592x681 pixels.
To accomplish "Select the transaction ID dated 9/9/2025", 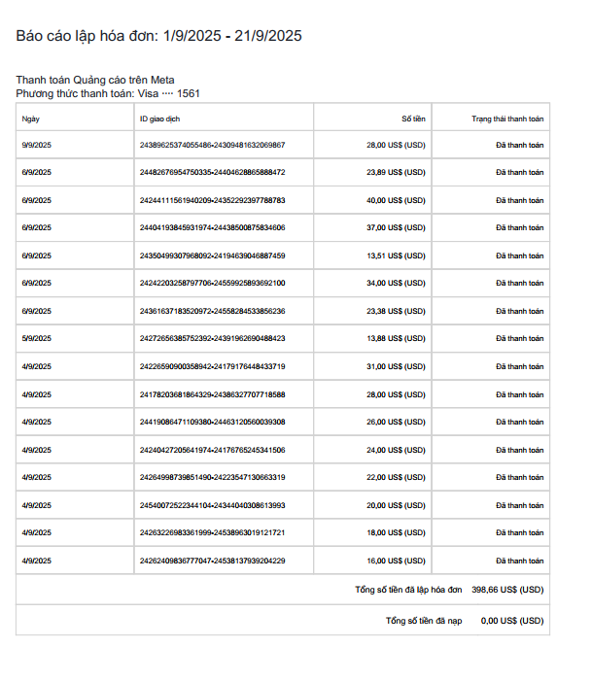I will (212, 145).
